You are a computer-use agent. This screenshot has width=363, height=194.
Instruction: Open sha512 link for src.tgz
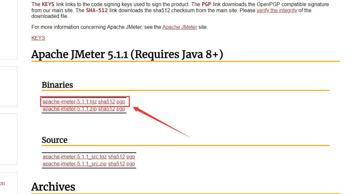[x=116, y=157]
